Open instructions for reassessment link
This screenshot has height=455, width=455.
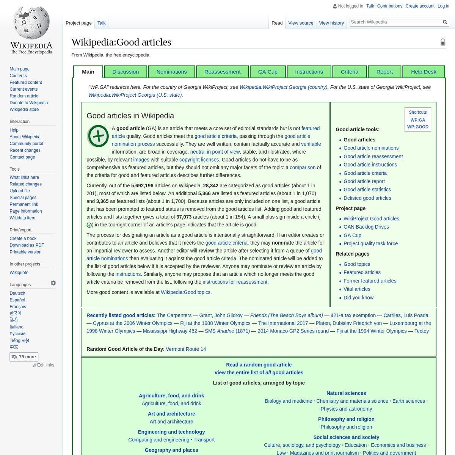pos(235,282)
